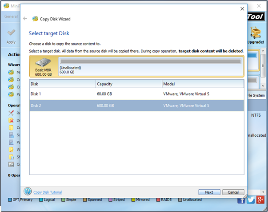Close the main MiniTool window

[x=259, y=6]
